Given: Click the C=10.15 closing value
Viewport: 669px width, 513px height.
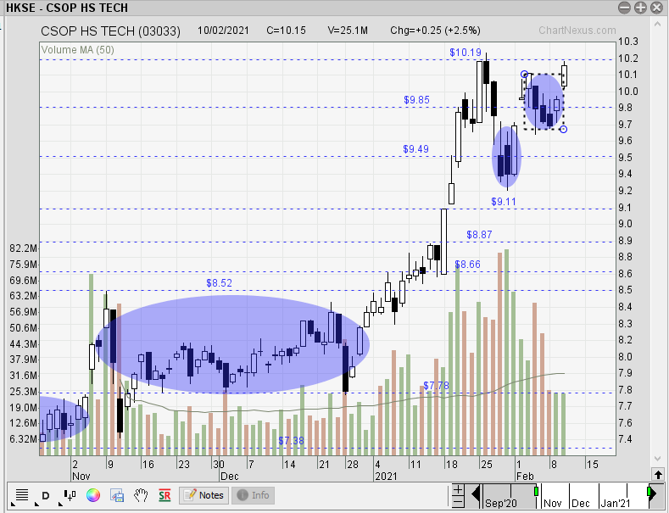Looking at the screenshot, I should click(286, 31).
